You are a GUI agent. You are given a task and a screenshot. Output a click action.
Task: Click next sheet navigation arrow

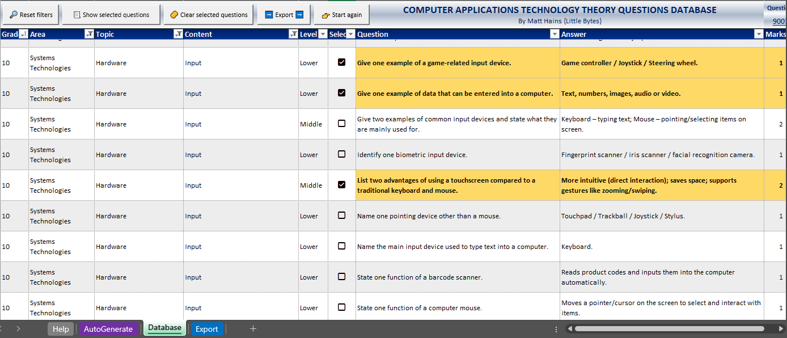pos(18,329)
